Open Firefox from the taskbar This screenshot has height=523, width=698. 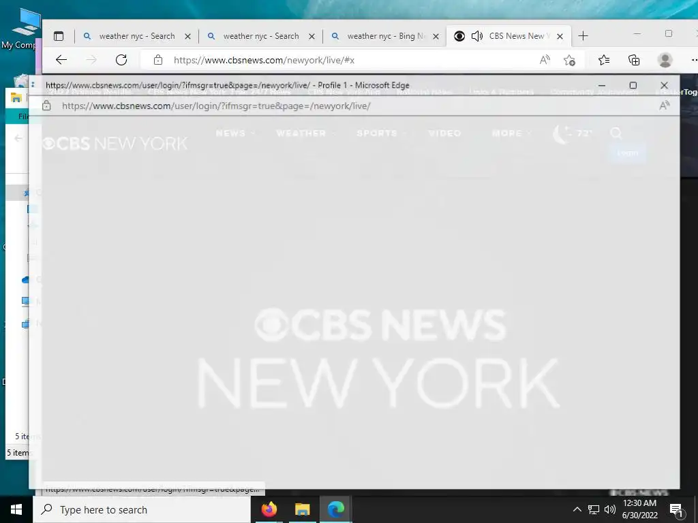[x=269, y=509]
